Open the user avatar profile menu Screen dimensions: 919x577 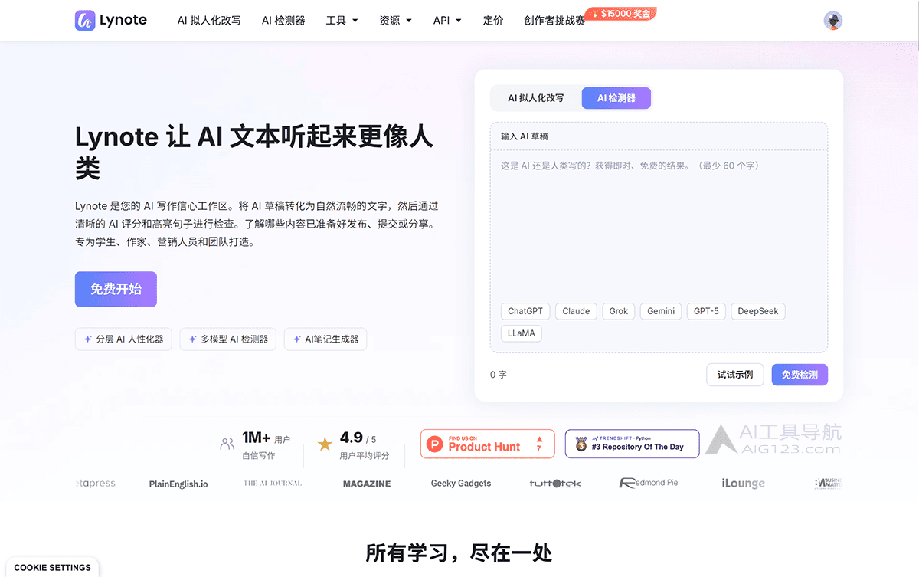(833, 21)
